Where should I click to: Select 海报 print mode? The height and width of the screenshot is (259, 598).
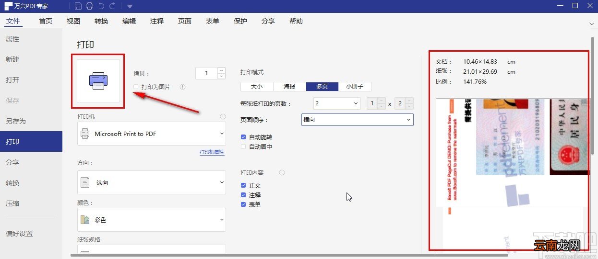pos(289,87)
